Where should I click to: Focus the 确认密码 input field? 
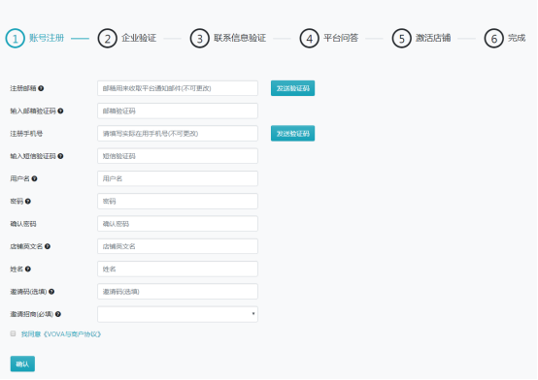tap(178, 224)
